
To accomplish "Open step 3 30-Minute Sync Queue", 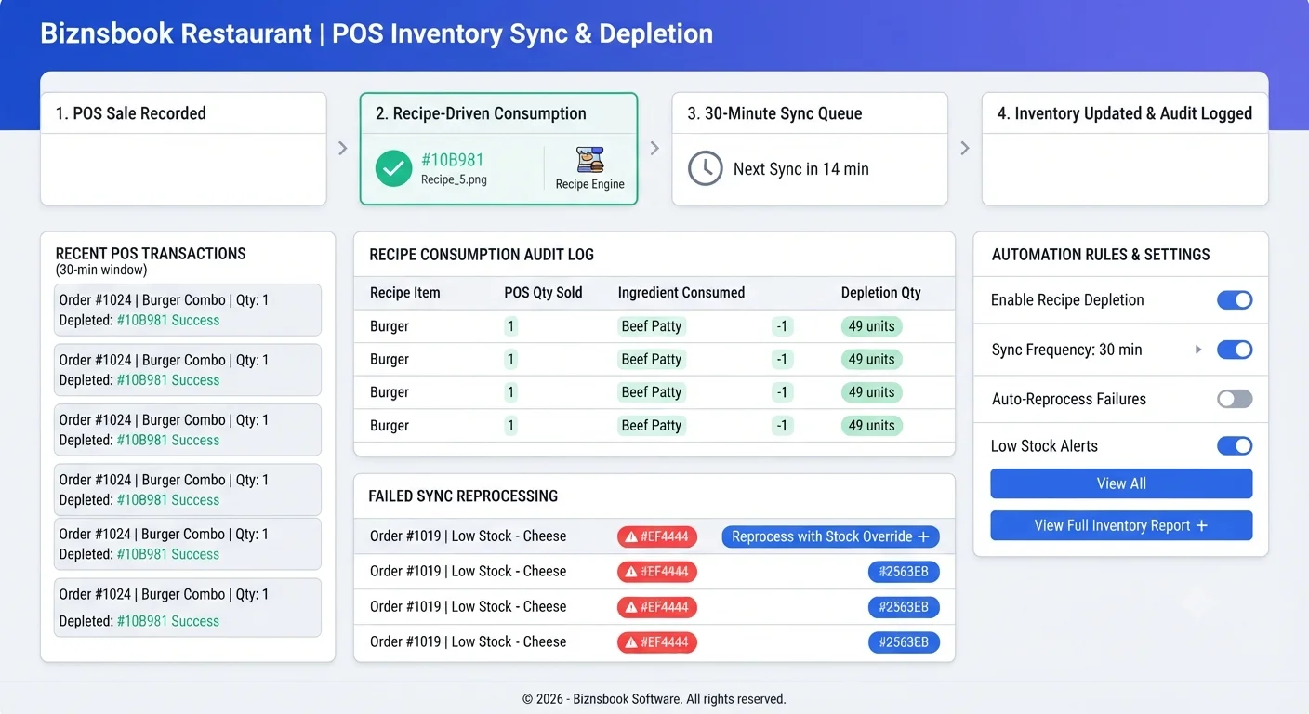I will [x=810, y=149].
